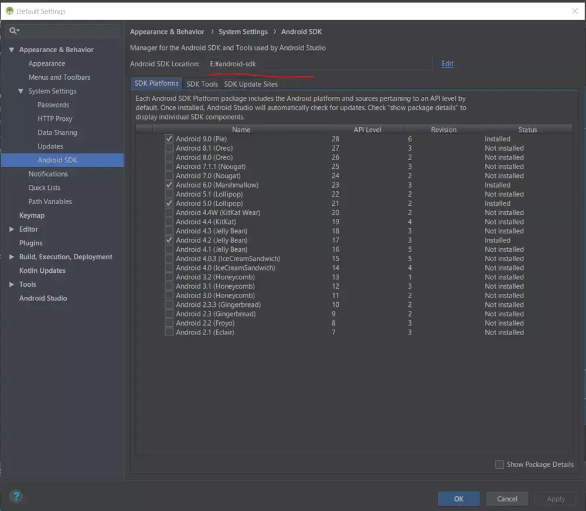Viewport: 586px width, 511px height.
Task: Select Keymap in settings tree
Action: pos(32,215)
